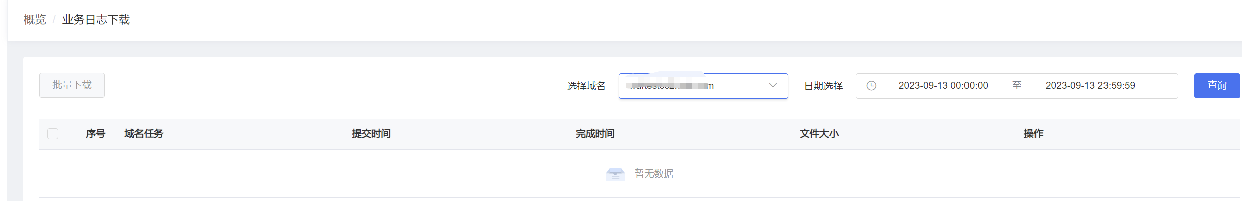Click the 提交时间 column header

[x=371, y=134]
